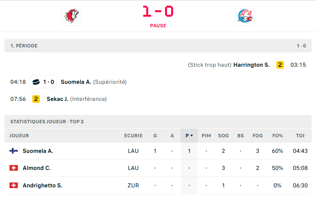The image size is (317, 198).
Task: Click Sekac J. interference event name
Action: tap(57, 99)
